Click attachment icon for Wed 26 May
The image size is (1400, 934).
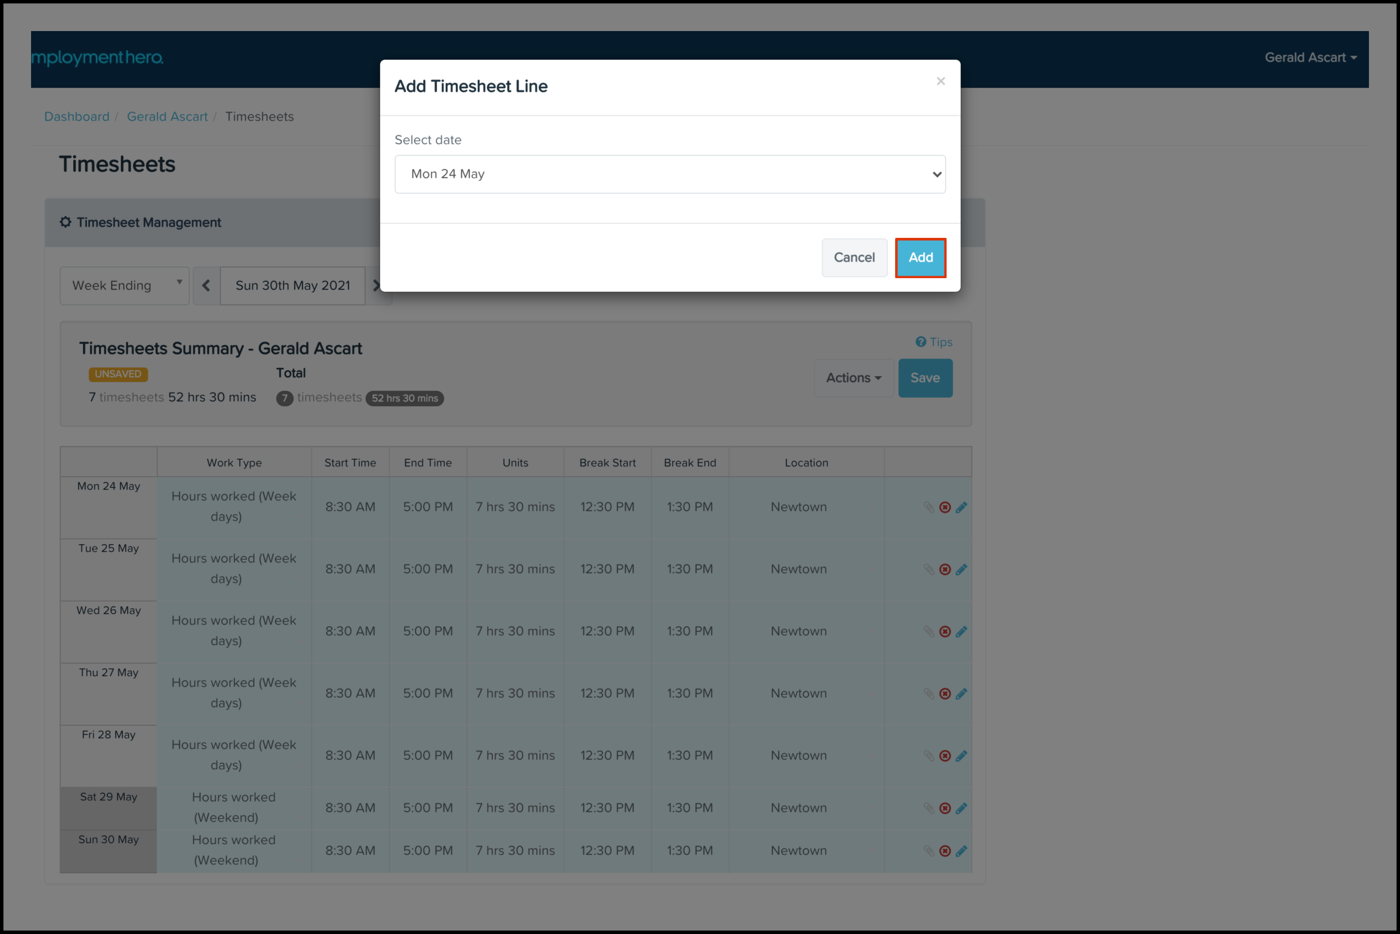tap(928, 632)
